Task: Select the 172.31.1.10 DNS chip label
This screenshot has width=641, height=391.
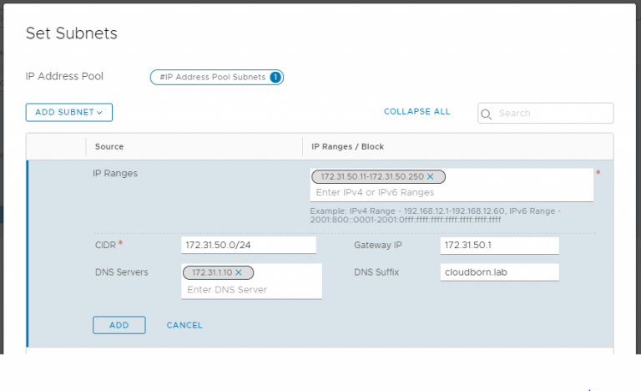Action: 211,272
